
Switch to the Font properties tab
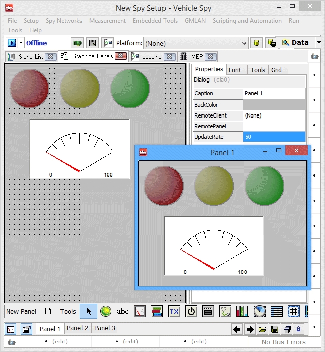[235, 70]
